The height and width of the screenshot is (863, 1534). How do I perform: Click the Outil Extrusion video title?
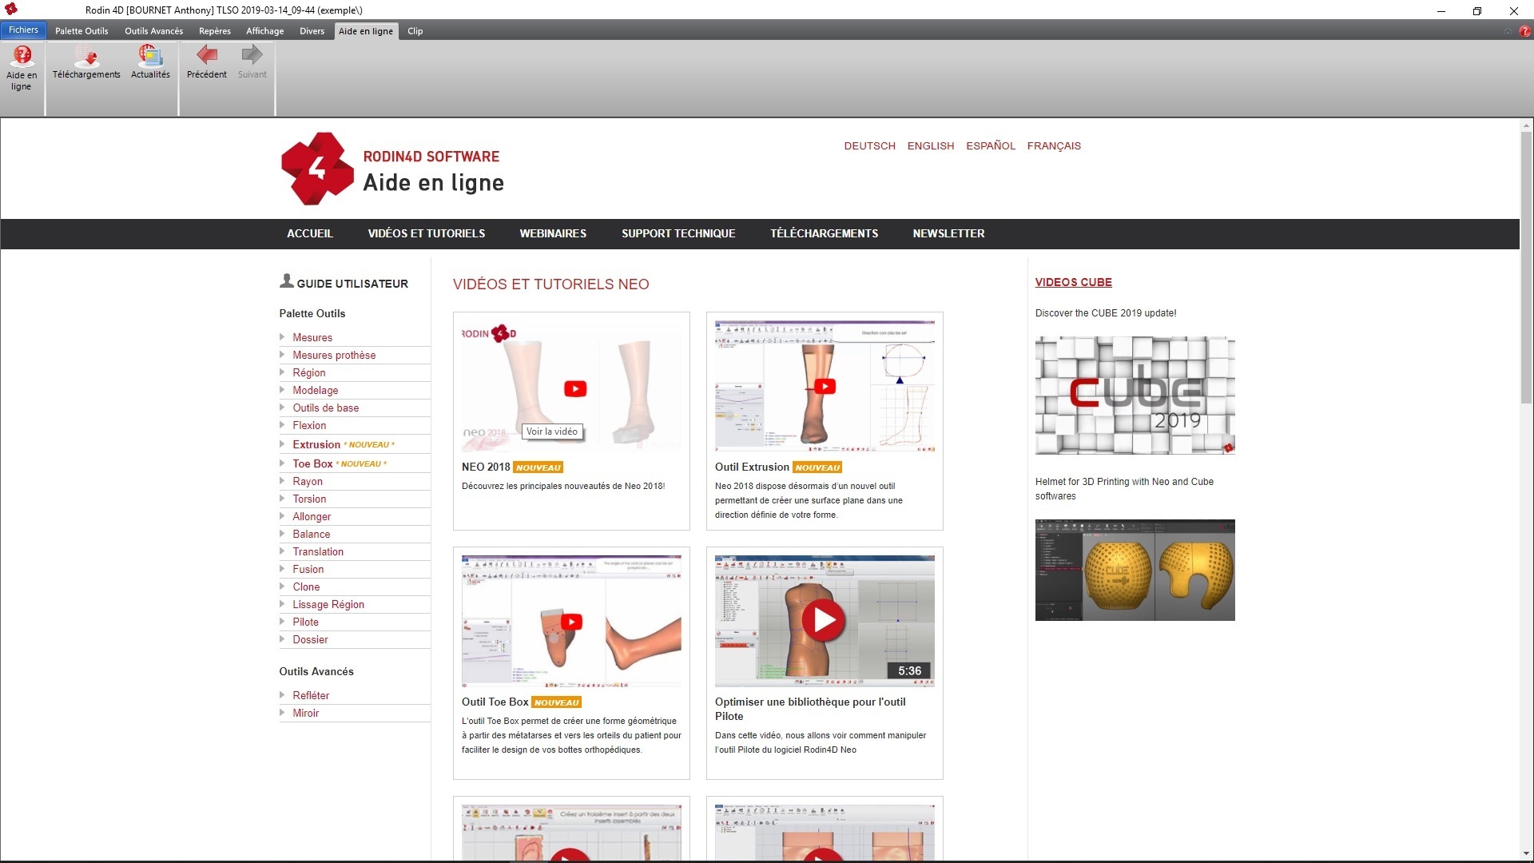pyautogui.click(x=752, y=467)
